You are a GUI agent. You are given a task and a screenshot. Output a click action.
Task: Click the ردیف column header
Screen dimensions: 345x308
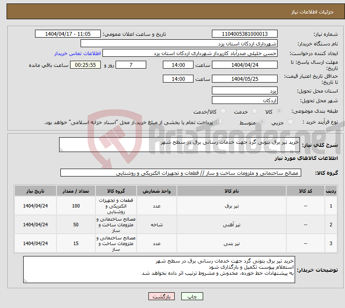tap(331, 191)
